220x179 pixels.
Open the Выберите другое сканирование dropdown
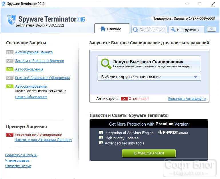pyautogui.click(x=149, y=77)
